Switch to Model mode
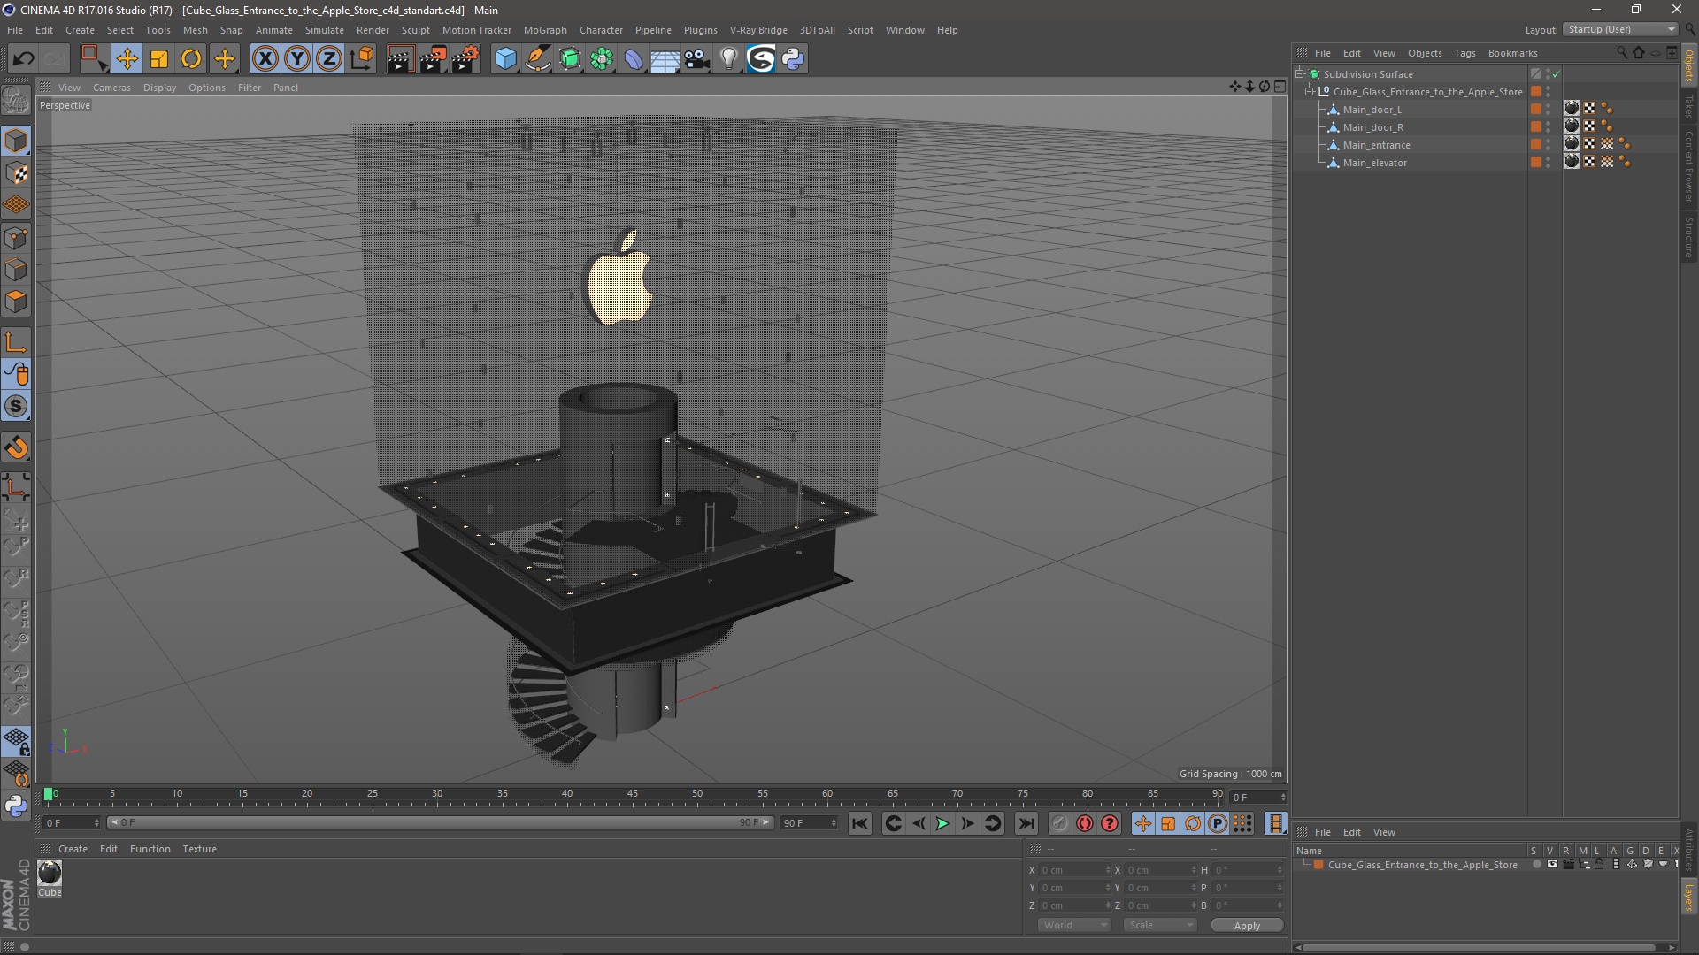Viewport: 1699px width, 955px height. pyautogui.click(x=16, y=141)
